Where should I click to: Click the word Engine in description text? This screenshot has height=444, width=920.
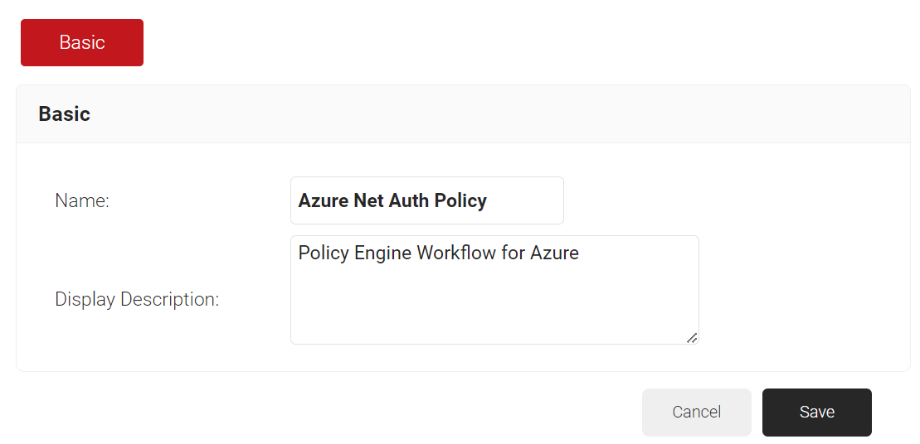point(382,253)
